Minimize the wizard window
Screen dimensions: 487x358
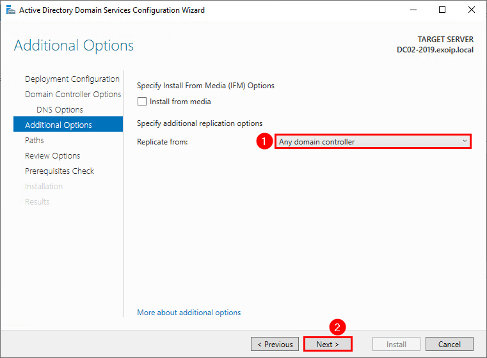pos(413,10)
